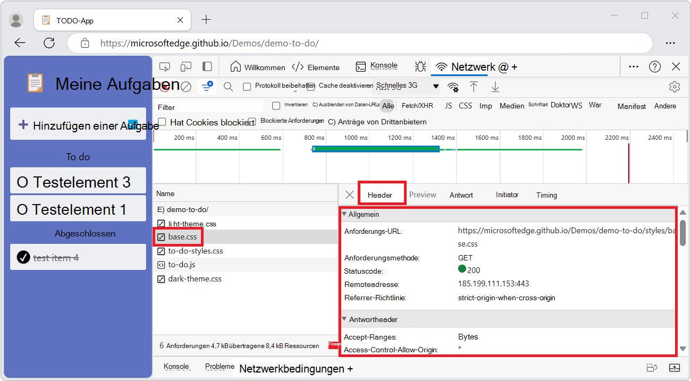Screen dimensions: 691x381
Task: Filter by Medien type
Action: point(512,106)
